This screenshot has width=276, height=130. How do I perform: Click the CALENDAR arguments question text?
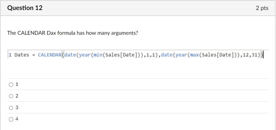73,33
